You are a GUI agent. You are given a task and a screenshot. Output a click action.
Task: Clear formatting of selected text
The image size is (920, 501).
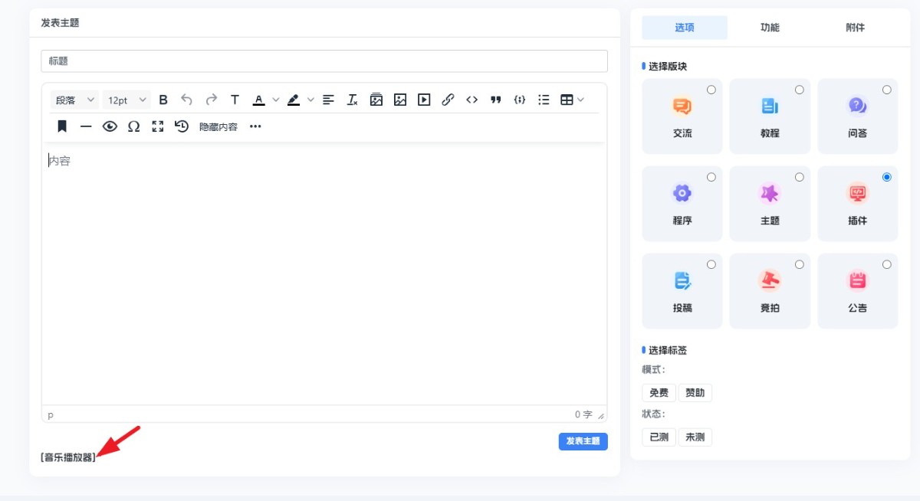point(353,100)
